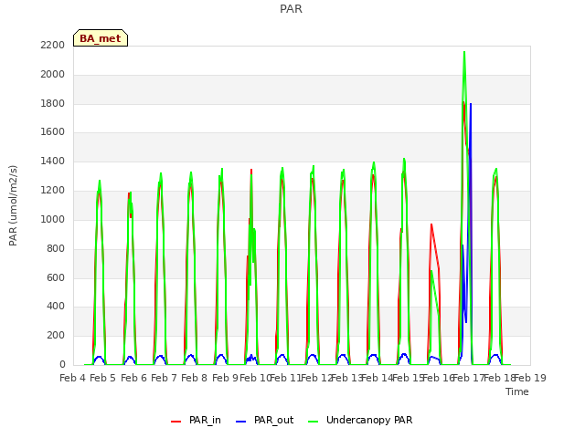Click the Feb 4 x-axis label
Screen dimensions: 585x438
73,378
